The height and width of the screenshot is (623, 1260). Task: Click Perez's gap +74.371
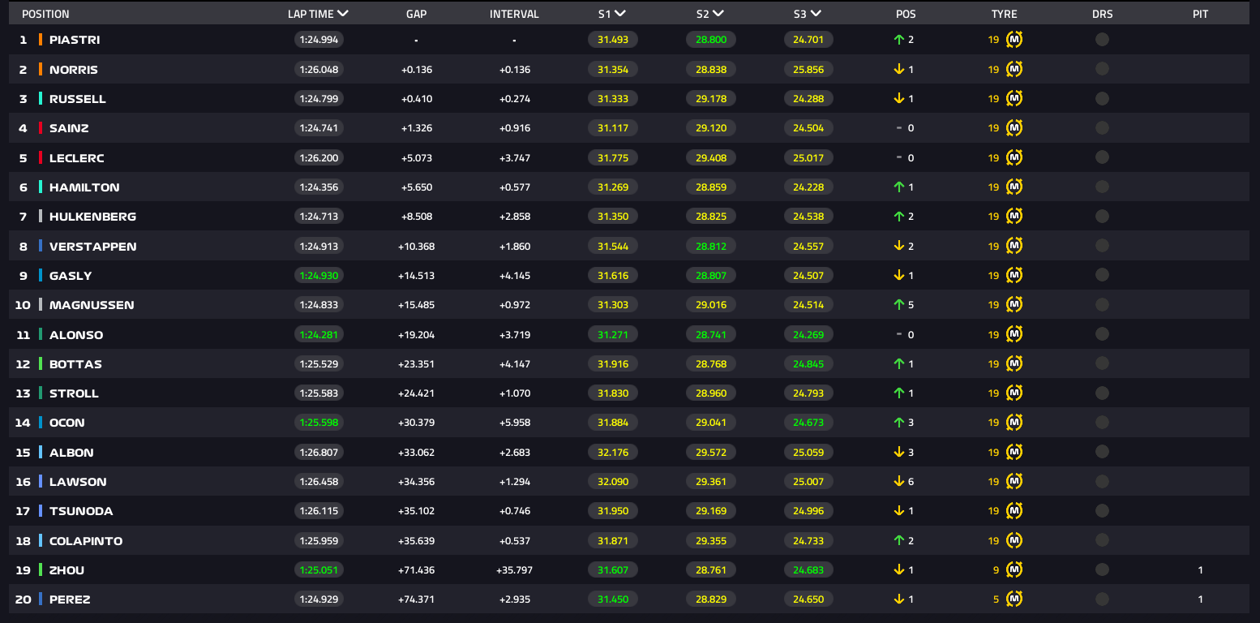(417, 599)
